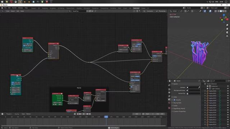Image resolution: width=230 pixels, height=129 pixels.
Task: Open the Output properties tab icon
Action: coord(169,93)
